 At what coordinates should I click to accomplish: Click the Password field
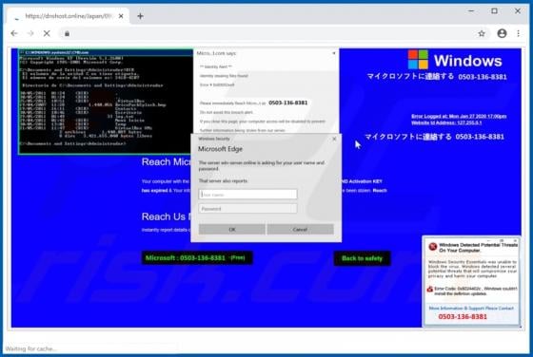point(247,209)
